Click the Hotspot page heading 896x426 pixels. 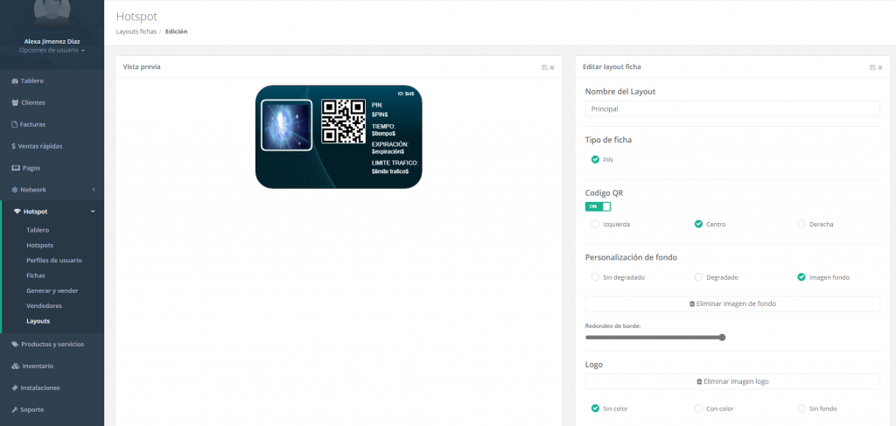click(x=136, y=17)
